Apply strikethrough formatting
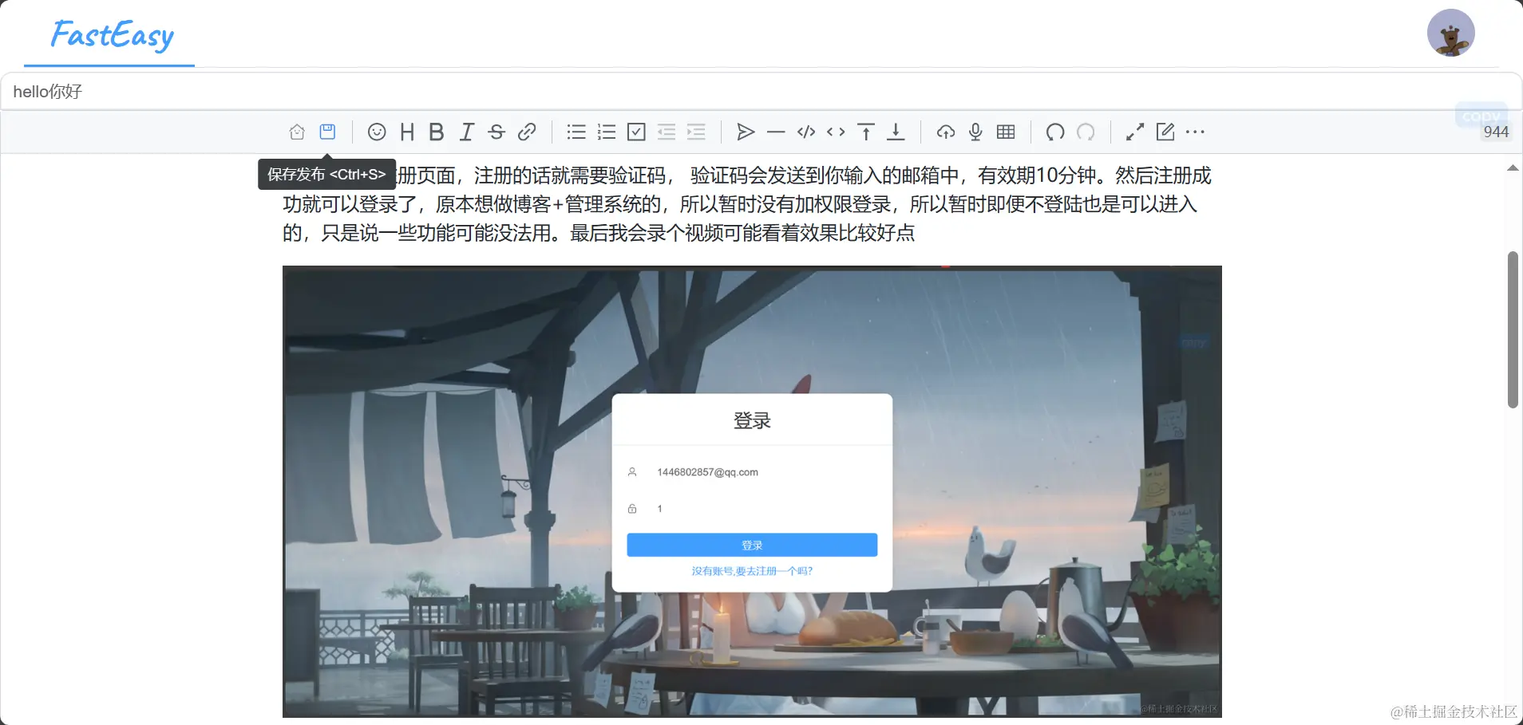The image size is (1523, 725). 496,132
